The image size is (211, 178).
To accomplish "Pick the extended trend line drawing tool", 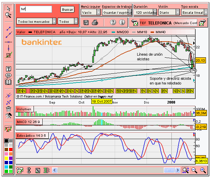I will click(9, 35).
